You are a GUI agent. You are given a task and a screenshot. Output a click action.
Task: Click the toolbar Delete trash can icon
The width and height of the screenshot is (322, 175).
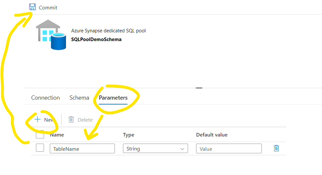tap(71, 120)
